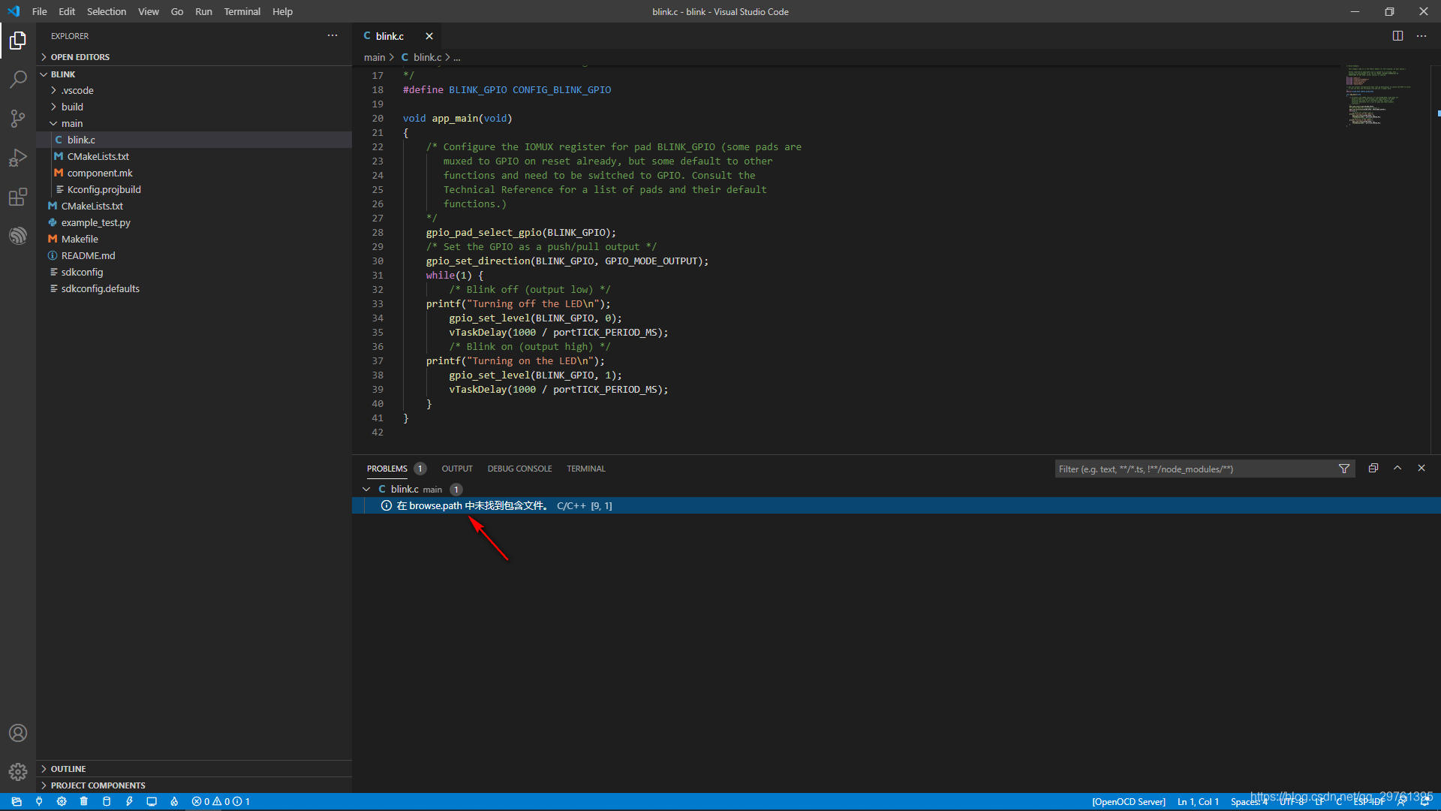Click the main breadcrumb segment
This screenshot has height=811, width=1441.
pos(374,57)
